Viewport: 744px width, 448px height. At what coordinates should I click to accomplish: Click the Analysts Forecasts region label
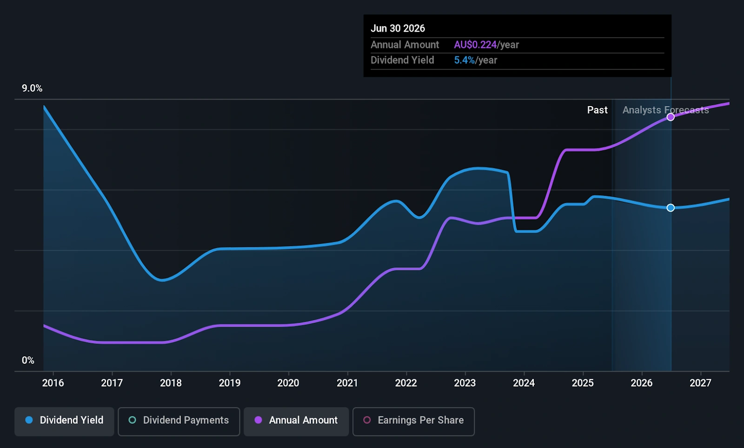pyautogui.click(x=665, y=110)
